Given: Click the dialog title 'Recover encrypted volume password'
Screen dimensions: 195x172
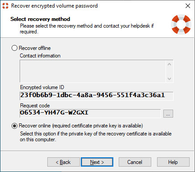Looking at the screenshot, I should point(54,6).
